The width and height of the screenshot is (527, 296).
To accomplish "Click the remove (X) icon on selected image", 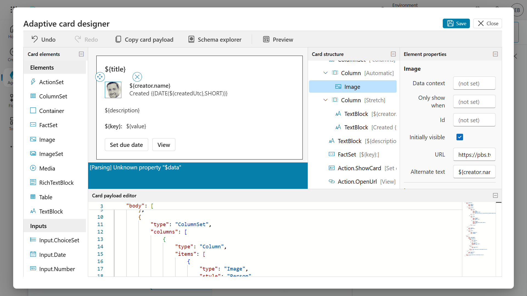I will pyautogui.click(x=137, y=77).
